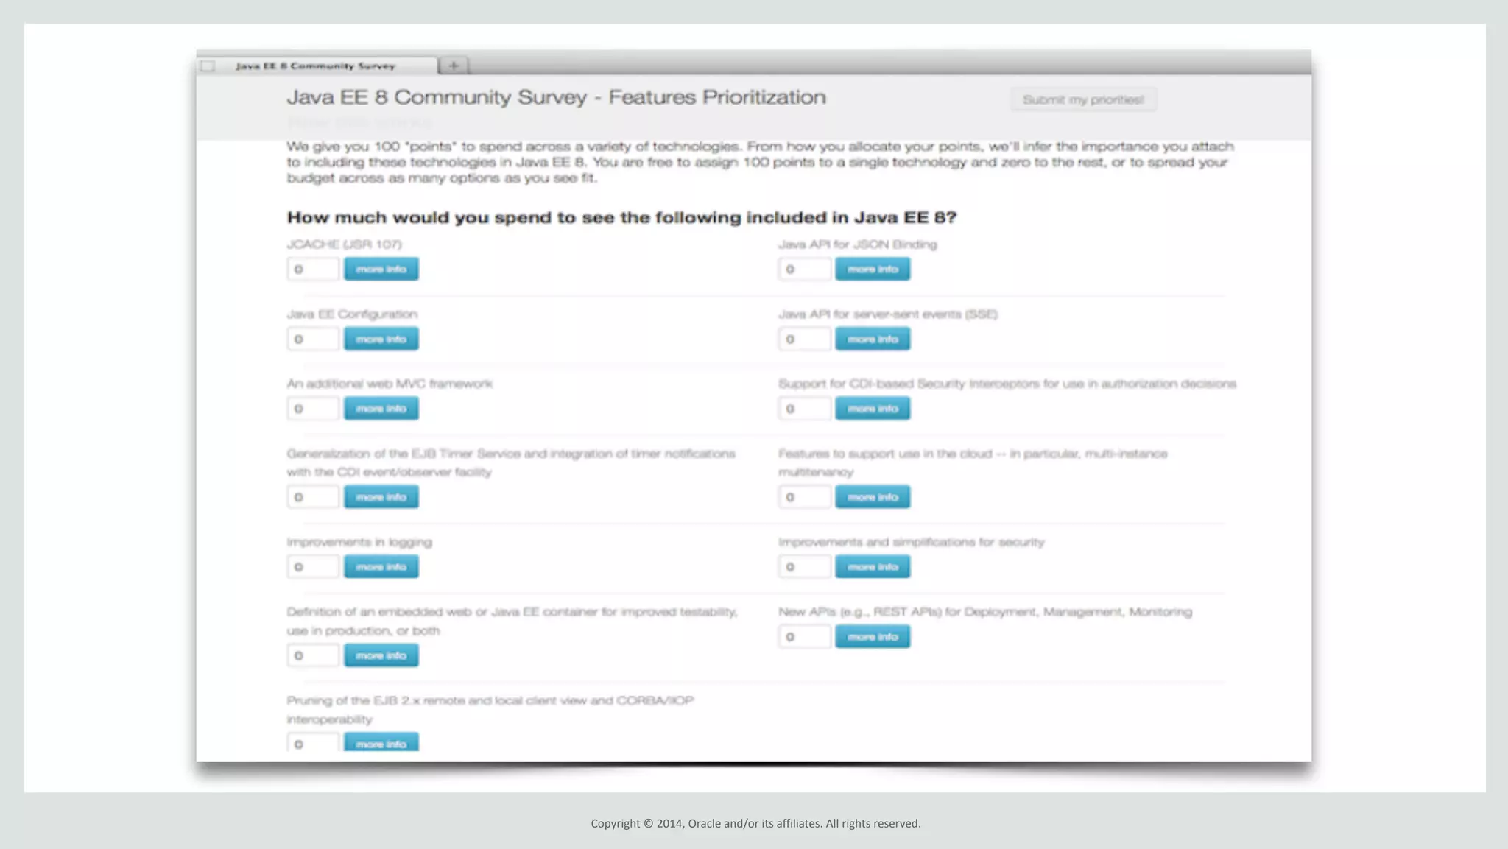Open more info for New APIs for Deployment
The height and width of the screenshot is (849, 1508).
[x=873, y=636]
